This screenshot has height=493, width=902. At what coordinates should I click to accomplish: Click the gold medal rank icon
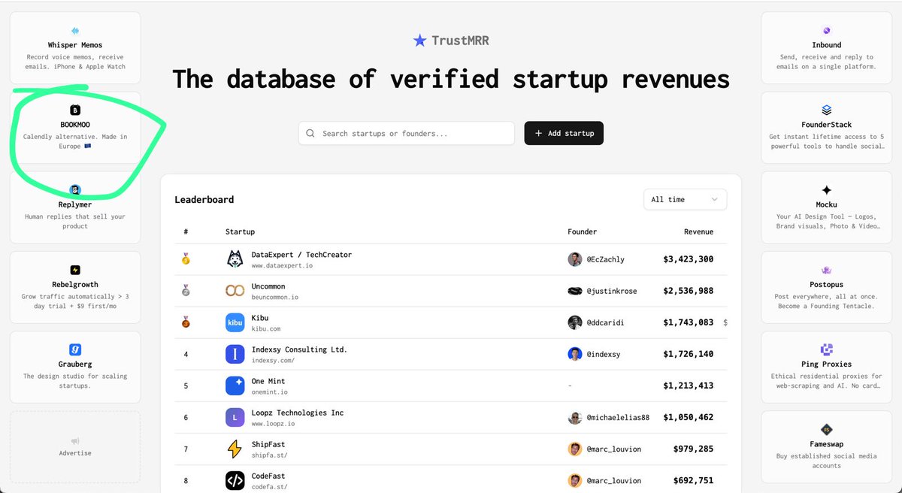tap(186, 259)
